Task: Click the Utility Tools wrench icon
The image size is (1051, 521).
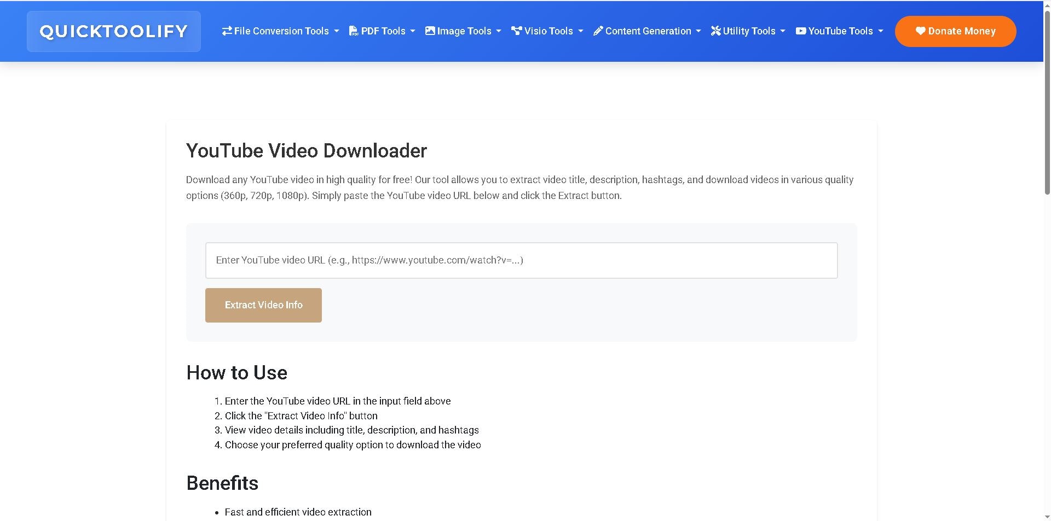Action: coord(716,31)
